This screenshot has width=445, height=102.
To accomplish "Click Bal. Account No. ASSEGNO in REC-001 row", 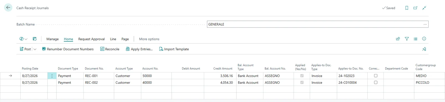I will point(278,76).
